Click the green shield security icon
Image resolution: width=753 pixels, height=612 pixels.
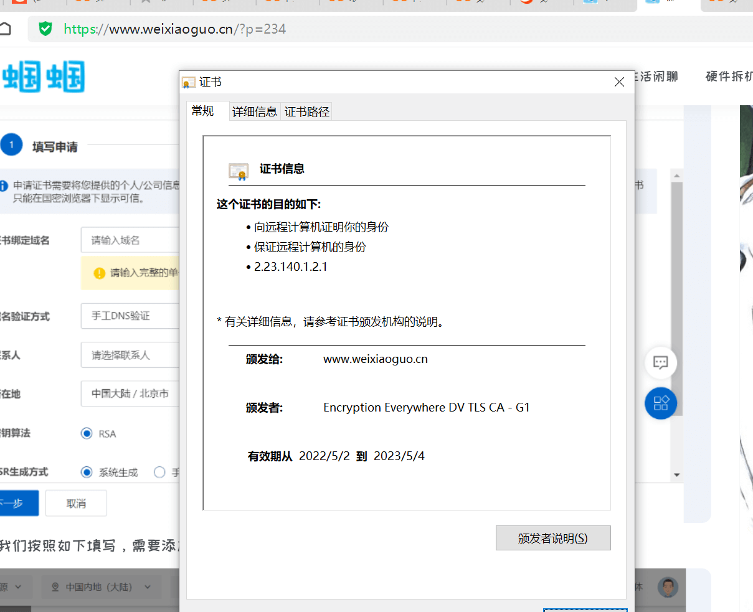click(45, 29)
